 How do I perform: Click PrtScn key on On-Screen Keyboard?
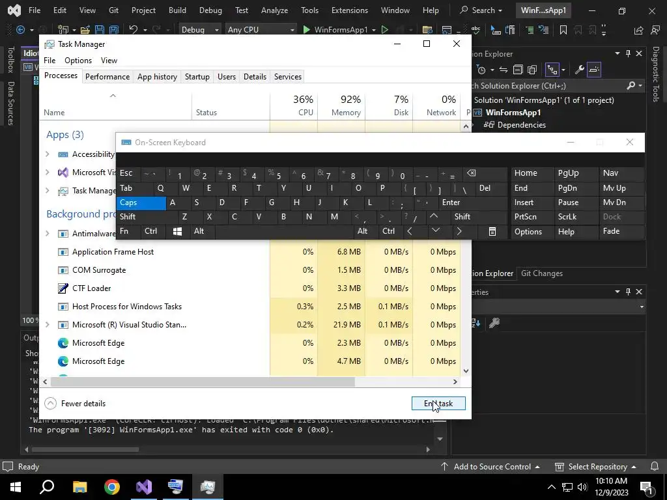tap(532, 217)
